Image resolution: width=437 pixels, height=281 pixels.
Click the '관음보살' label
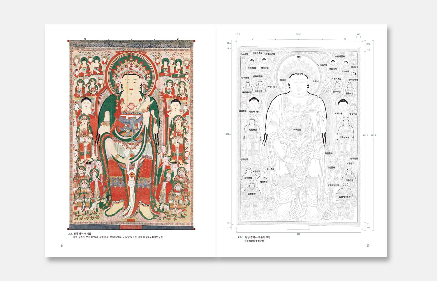point(350,94)
